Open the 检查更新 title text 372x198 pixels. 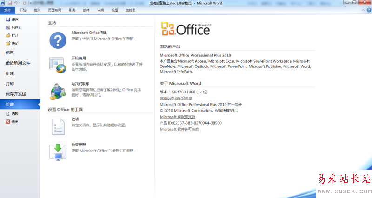[x=79, y=145]
